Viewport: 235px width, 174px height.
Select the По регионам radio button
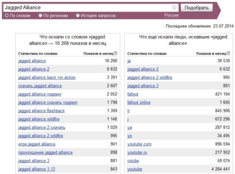pyautogui.click(x=40, y=15)
